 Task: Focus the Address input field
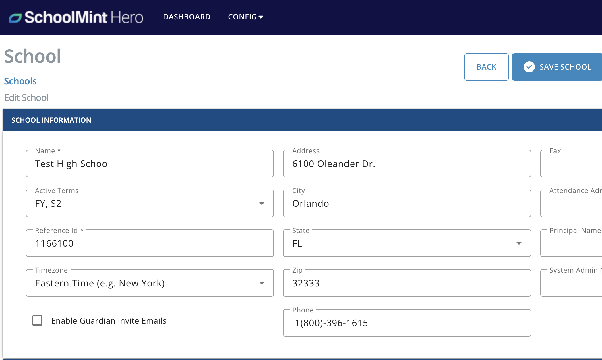coord(407,164)
